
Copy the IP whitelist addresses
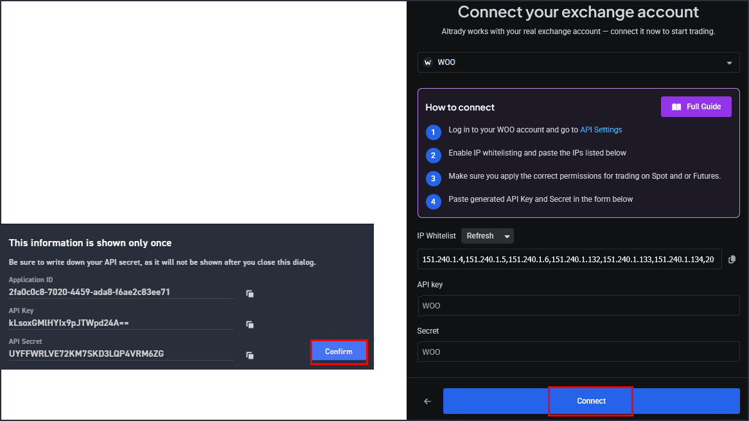(x=732, y=260)
